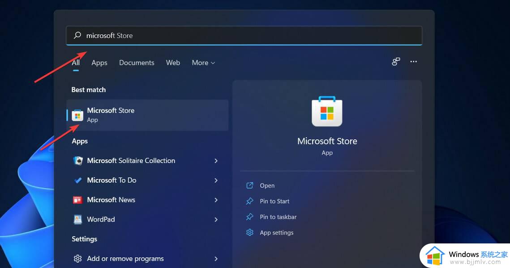The image size is (510, 268).
Task: Click the WordPad document icon
Action: pyautogui.click(x=78, y=219)
